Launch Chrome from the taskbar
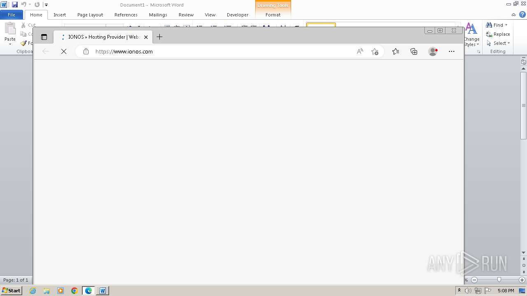 (x=75, y=291)
